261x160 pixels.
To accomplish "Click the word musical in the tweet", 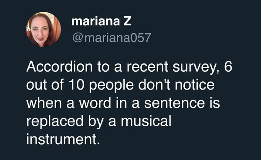I will click(x=146, y=121).
